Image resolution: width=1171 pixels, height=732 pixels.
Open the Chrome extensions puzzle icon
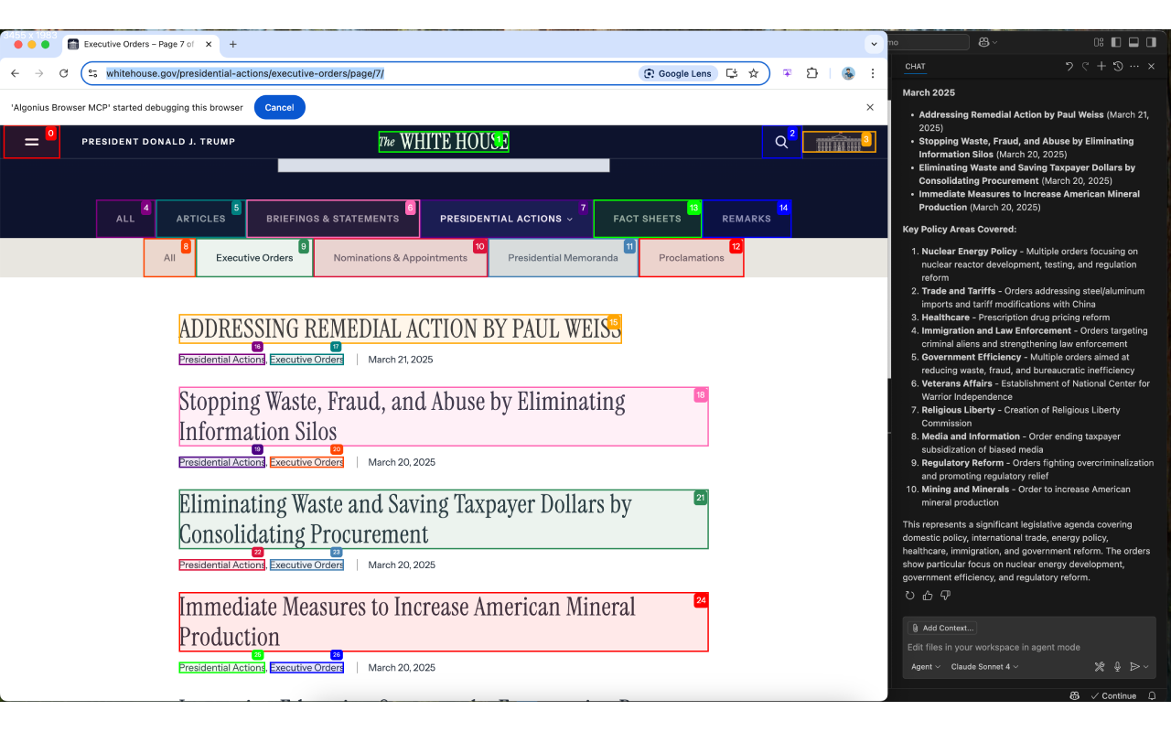click(811, 73)
